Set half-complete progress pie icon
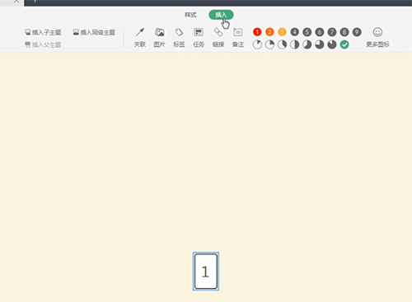Screen dimensions: 412x302 tap(294, 44)
